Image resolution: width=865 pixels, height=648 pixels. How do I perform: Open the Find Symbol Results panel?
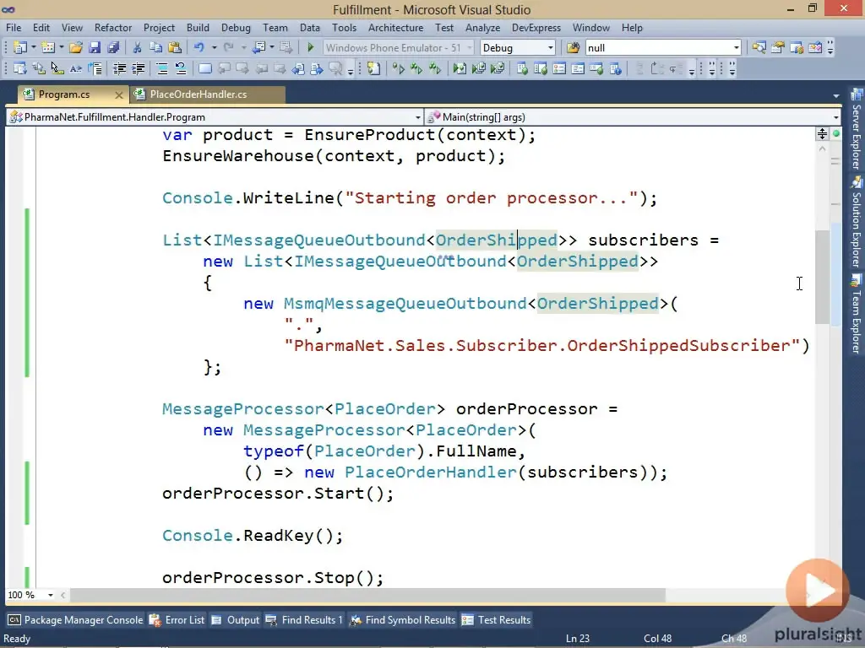(x=403, y=620)
